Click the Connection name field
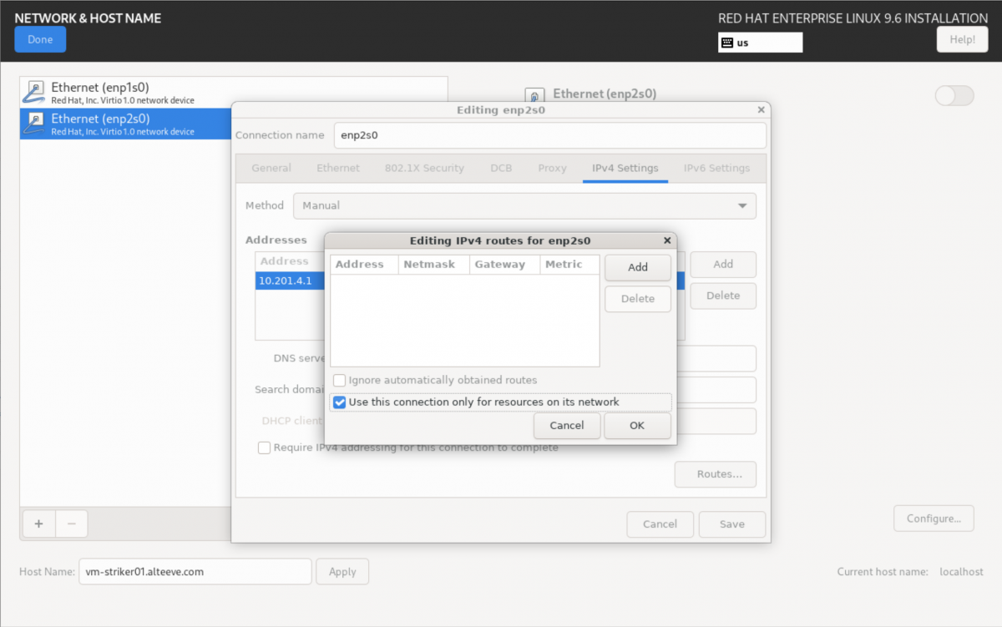The image size is (1002, 627). click(x=549, y=135)
